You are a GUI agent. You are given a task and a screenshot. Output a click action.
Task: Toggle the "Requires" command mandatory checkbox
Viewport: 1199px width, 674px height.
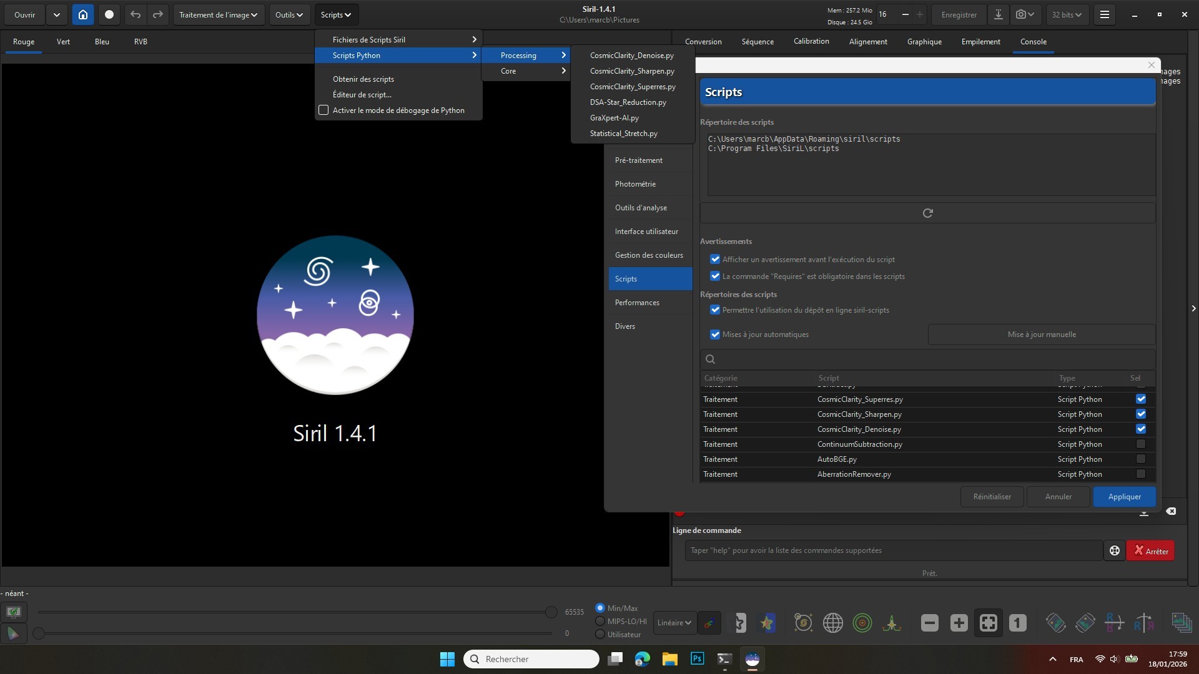715,276
